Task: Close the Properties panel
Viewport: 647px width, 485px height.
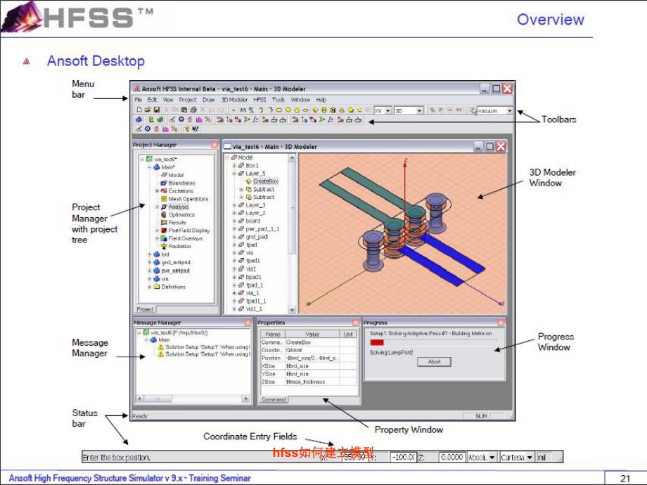Action: click(356, 323)
